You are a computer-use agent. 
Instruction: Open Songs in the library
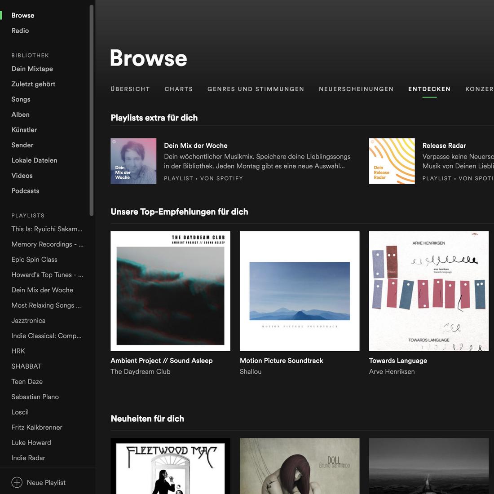[x=21, y=99]
